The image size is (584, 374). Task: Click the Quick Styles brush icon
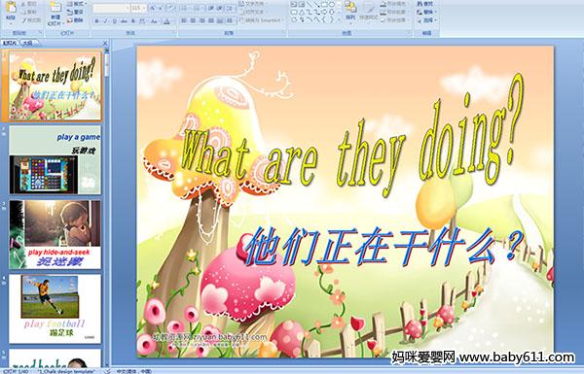(369, 11)
